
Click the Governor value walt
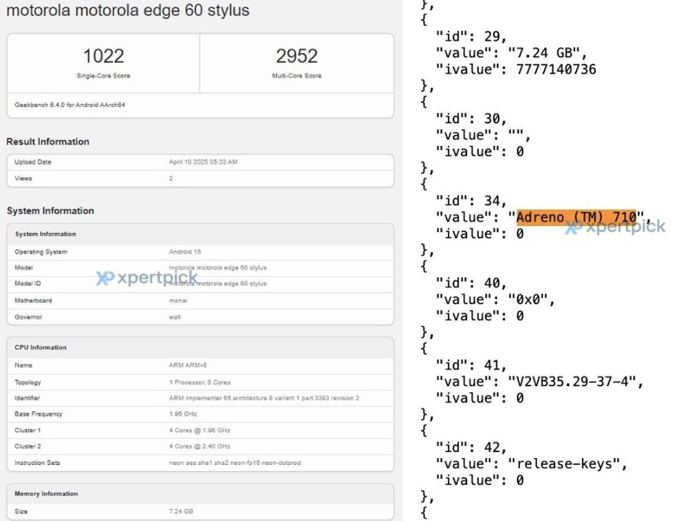coord(175,317)
